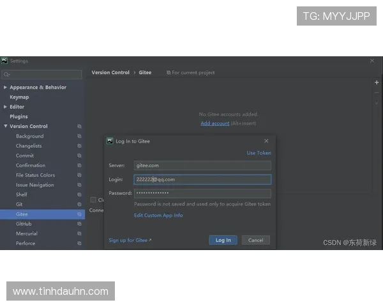The width and height of the screenshot is (383, 307).
Task: Collapse the Version Control tree arrow
Action: 5,126
